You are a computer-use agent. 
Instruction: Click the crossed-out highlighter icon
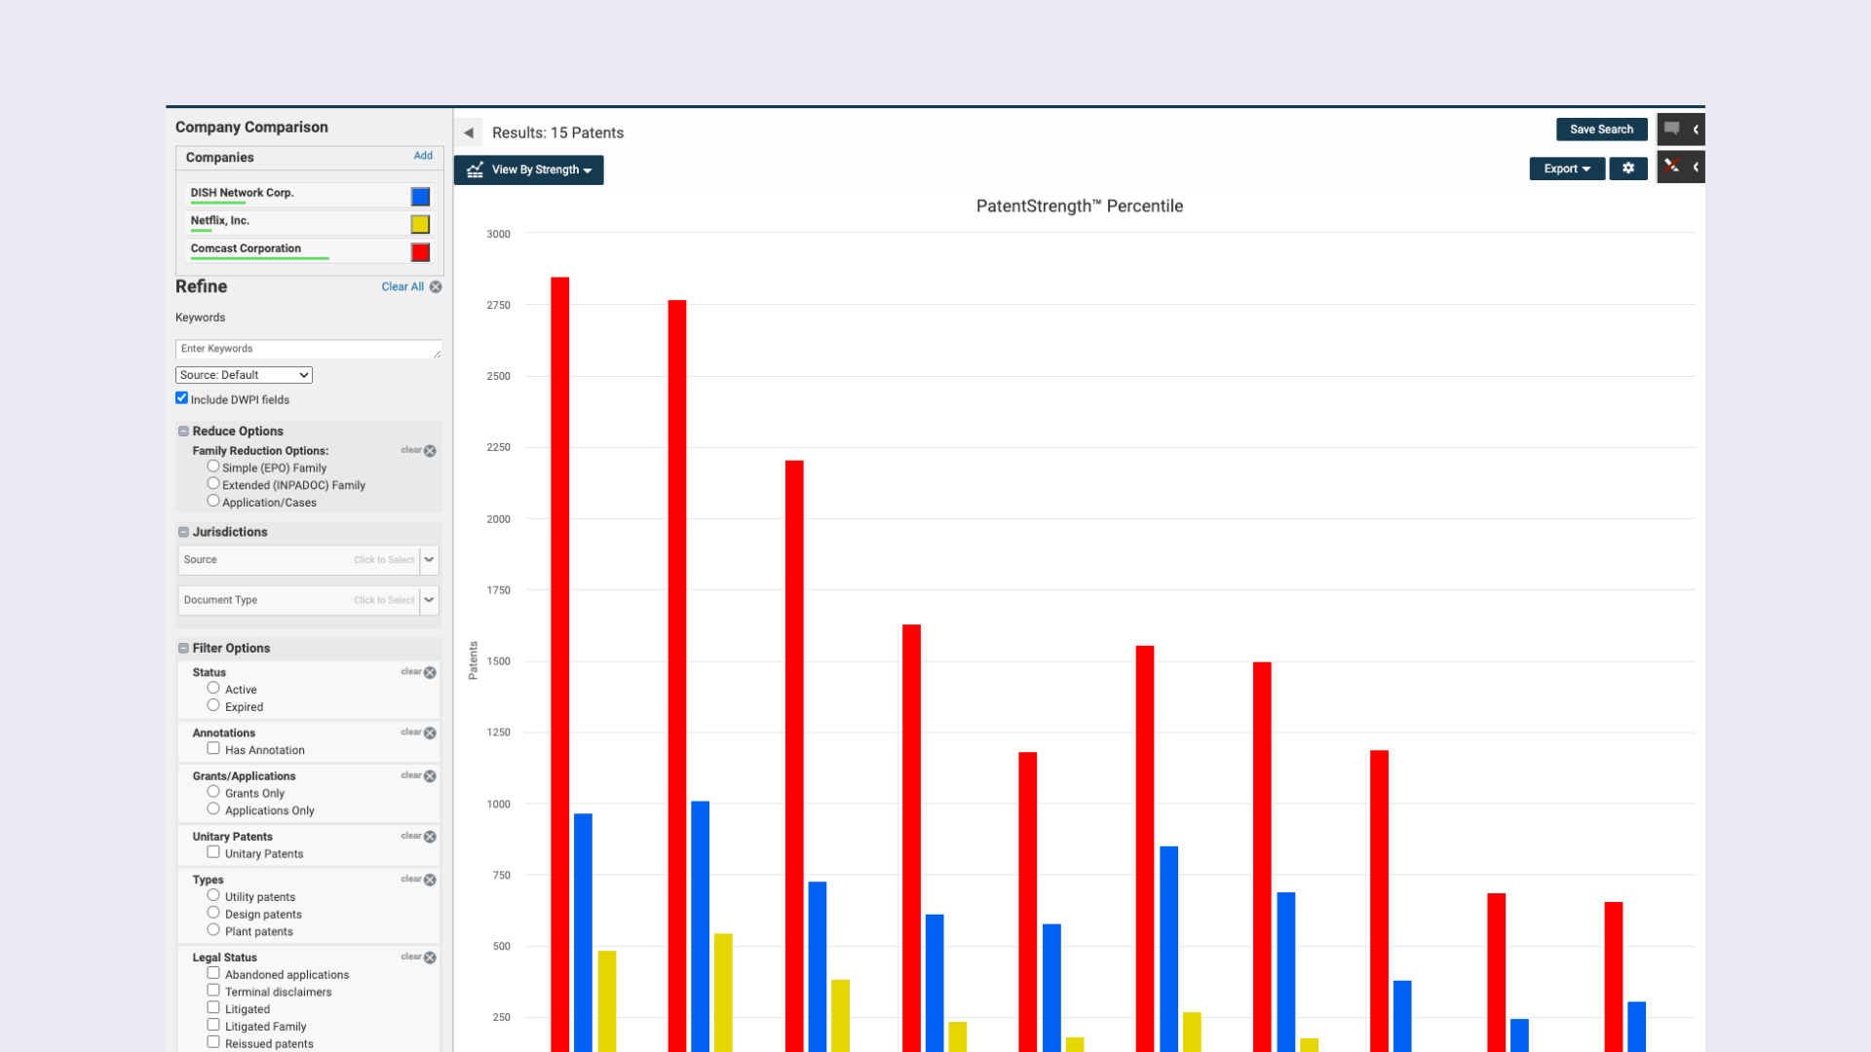[x=1672, y=167]
